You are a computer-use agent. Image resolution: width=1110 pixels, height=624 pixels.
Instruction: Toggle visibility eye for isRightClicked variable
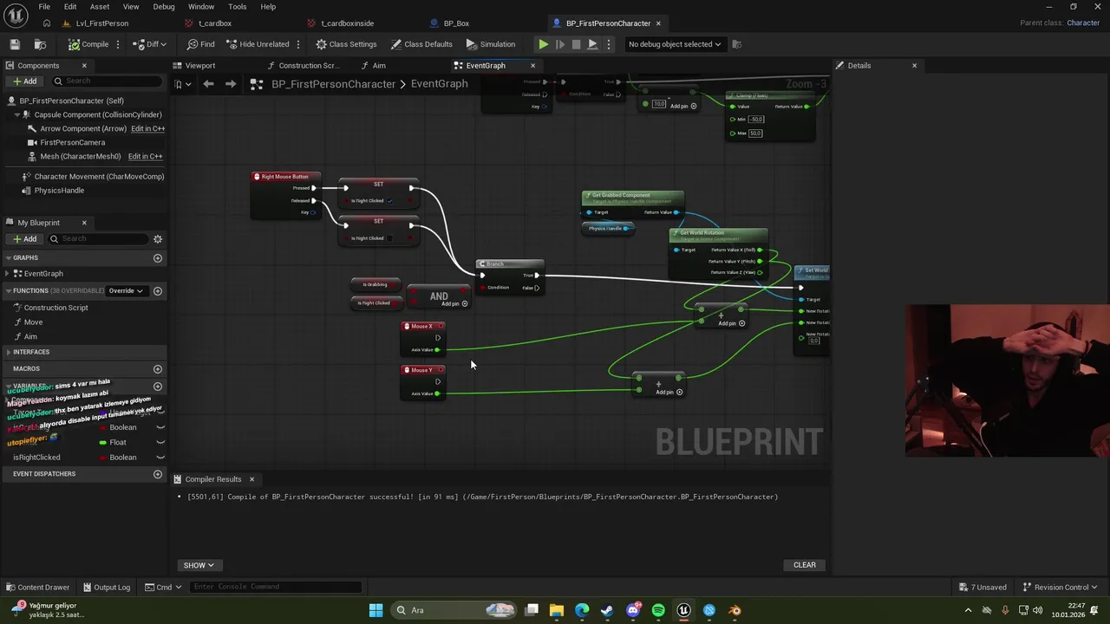pos(160,458)
